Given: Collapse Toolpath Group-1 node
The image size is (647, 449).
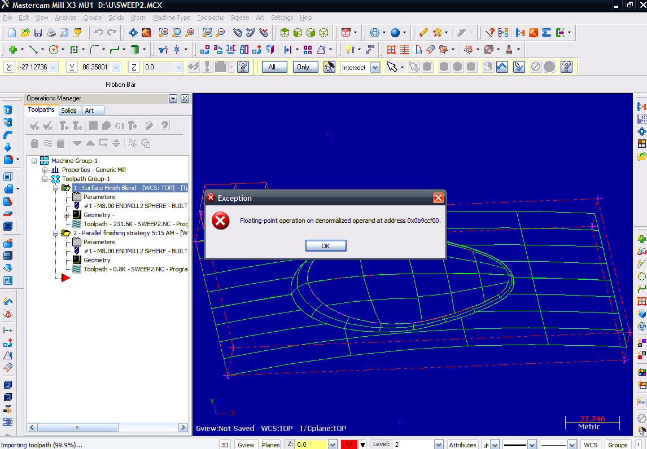Looking at the screenshot, I should (45, 179).
